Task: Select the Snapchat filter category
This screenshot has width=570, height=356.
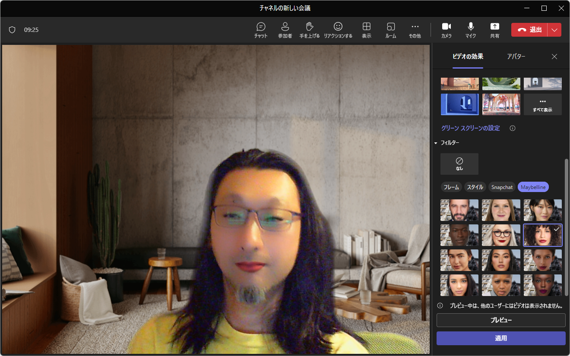Action: [x=502, y=187]
